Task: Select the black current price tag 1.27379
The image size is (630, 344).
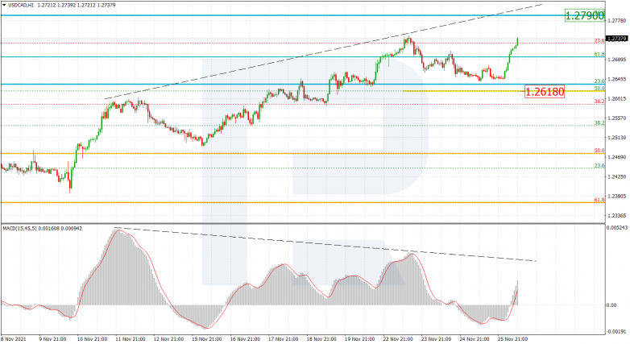Action: (x=616, y=39)
